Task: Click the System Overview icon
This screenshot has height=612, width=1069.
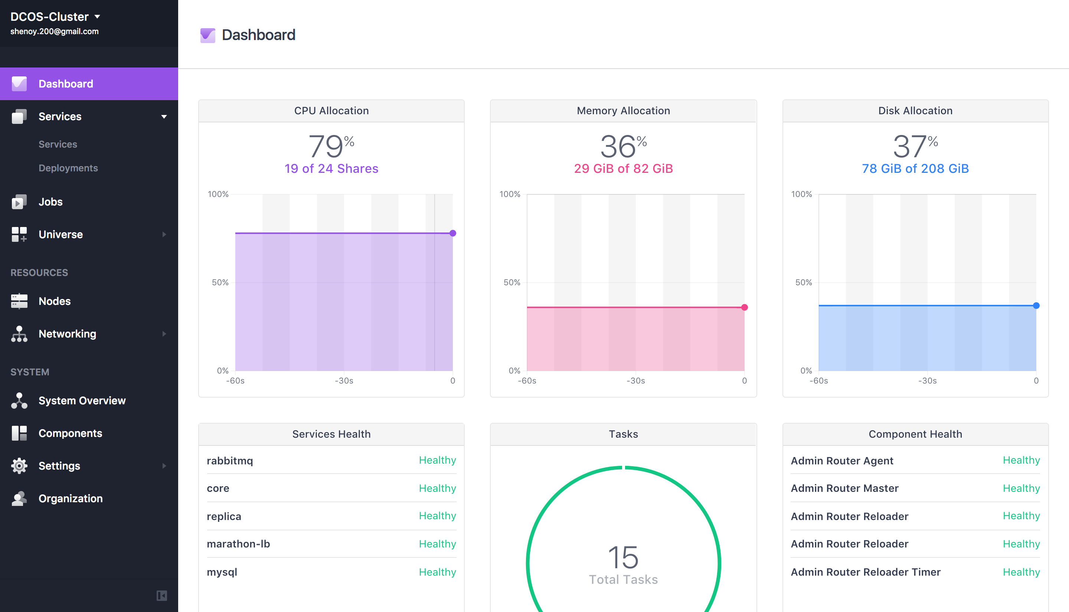Action: coord(19,401)
